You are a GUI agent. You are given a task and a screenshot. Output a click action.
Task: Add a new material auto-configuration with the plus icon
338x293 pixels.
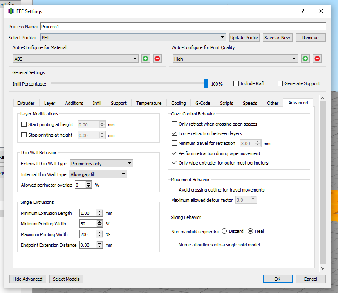(145, 59)
